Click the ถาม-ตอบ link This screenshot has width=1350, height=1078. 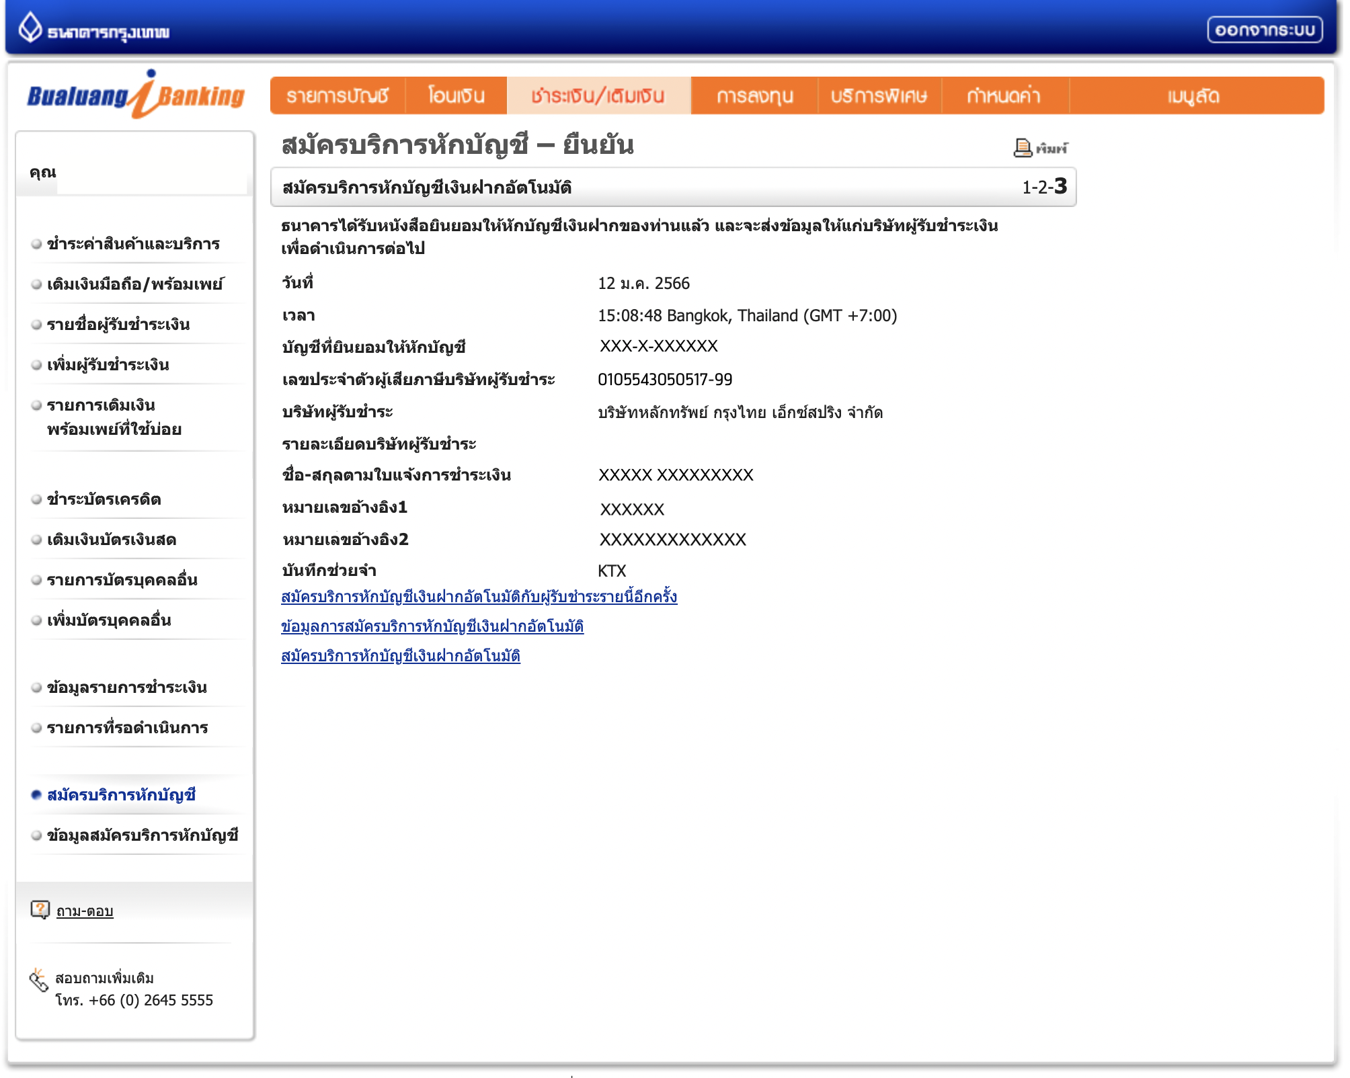[85, 911]
